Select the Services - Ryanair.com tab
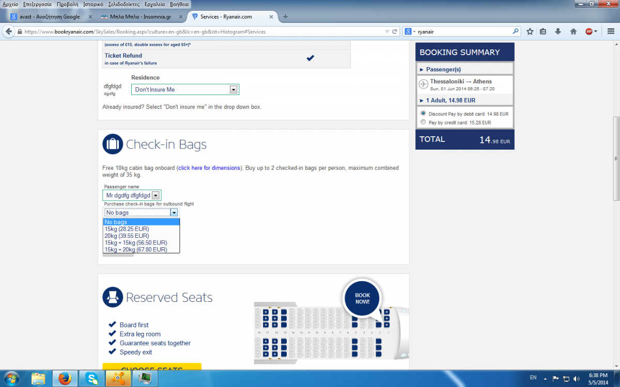This screenshot has height=387, width=620. pos(233,17)
